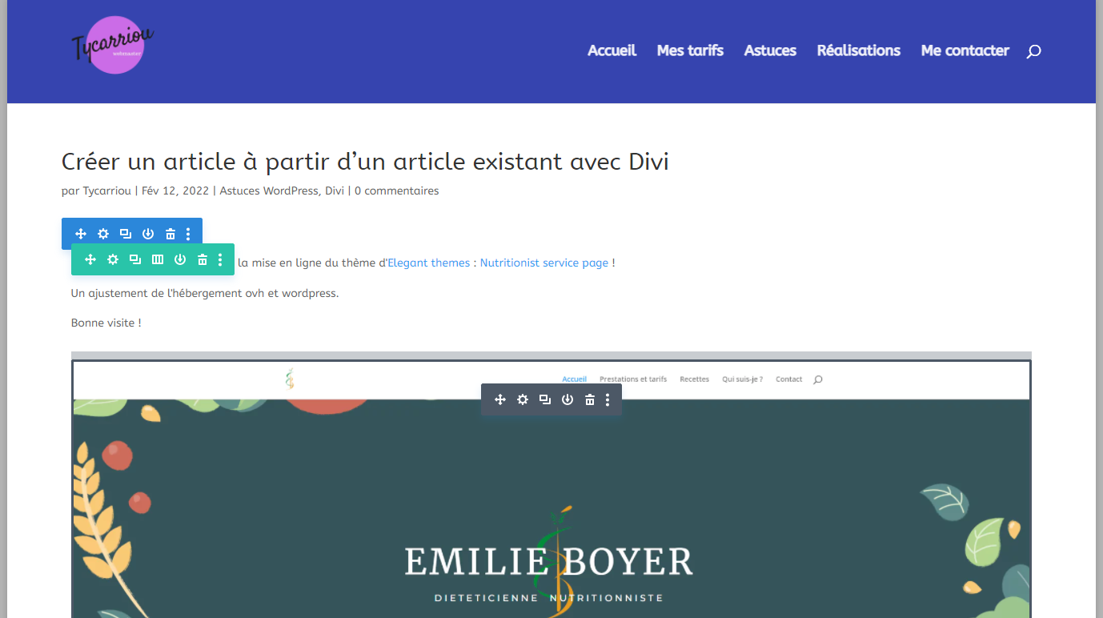
Task: Delete the row with green toolbar trash
Action: [203, 259]
